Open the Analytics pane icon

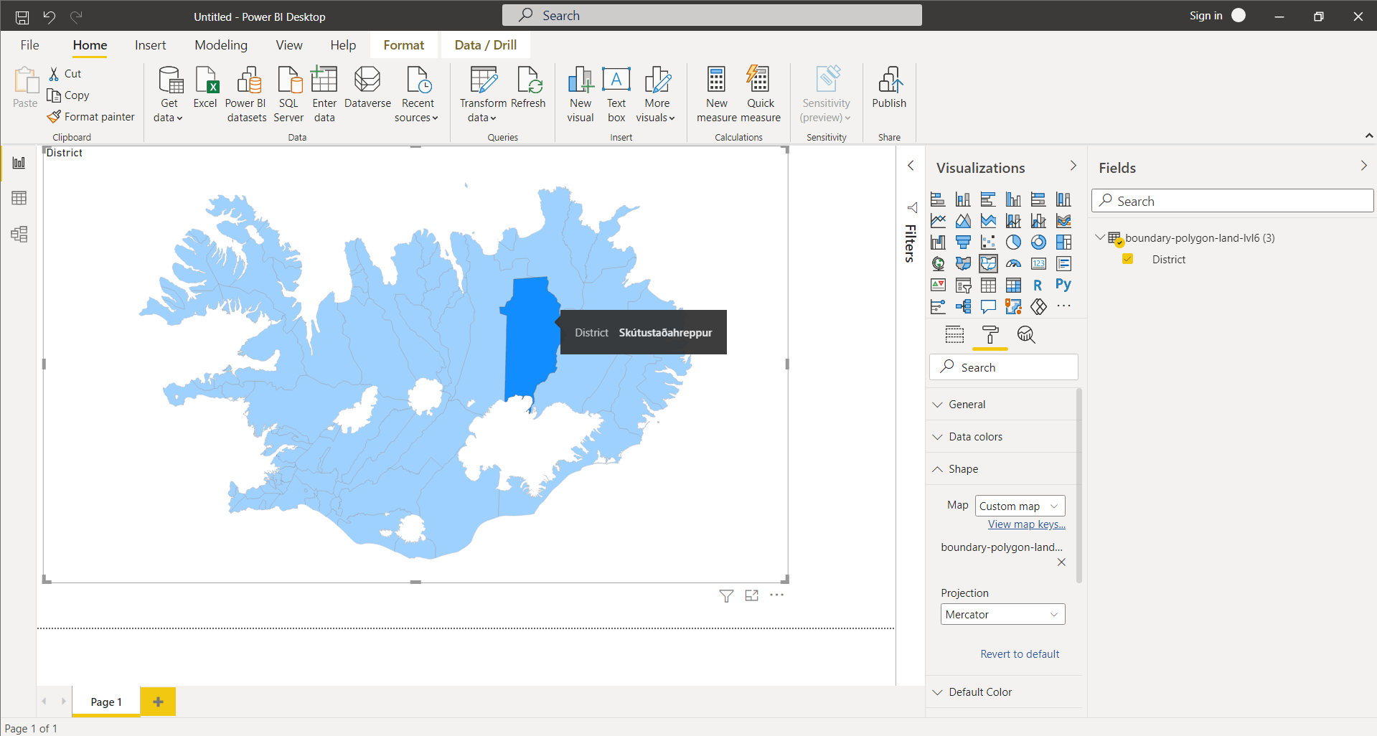point(1026,334)
